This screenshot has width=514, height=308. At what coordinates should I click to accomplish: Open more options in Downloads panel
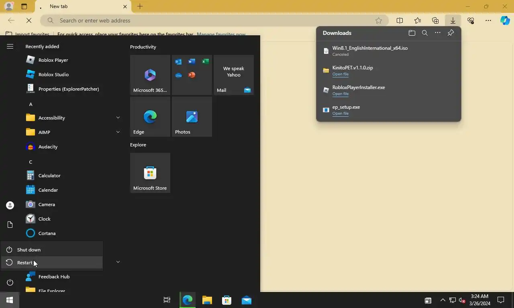pyautogui.click(x=438, y=33)
